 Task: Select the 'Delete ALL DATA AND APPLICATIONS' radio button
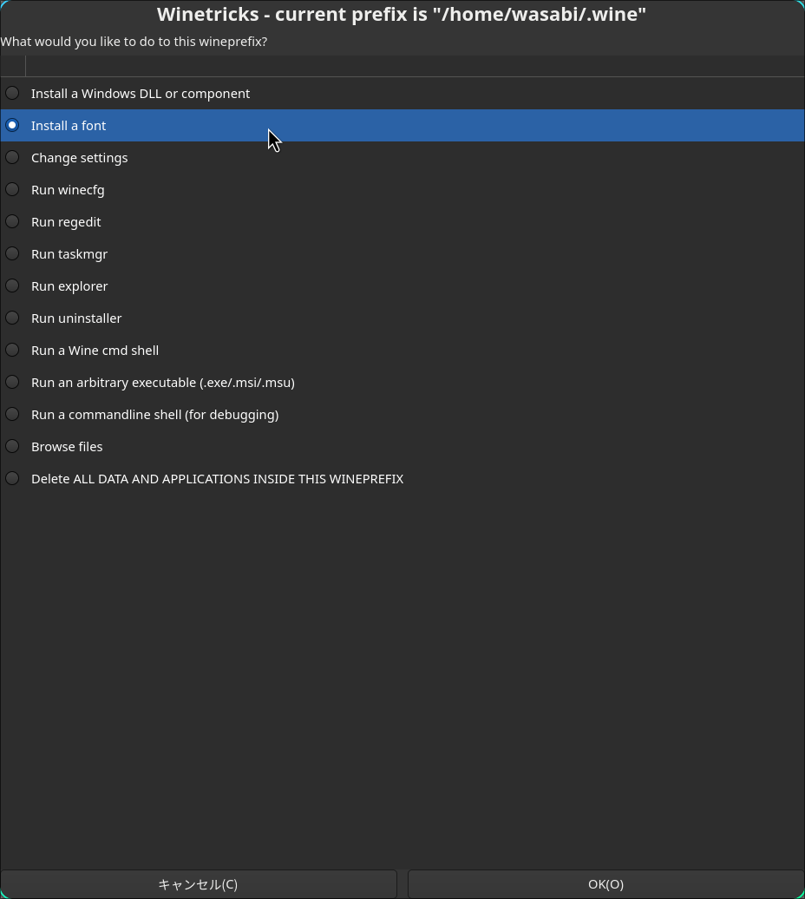pos(12,478)
